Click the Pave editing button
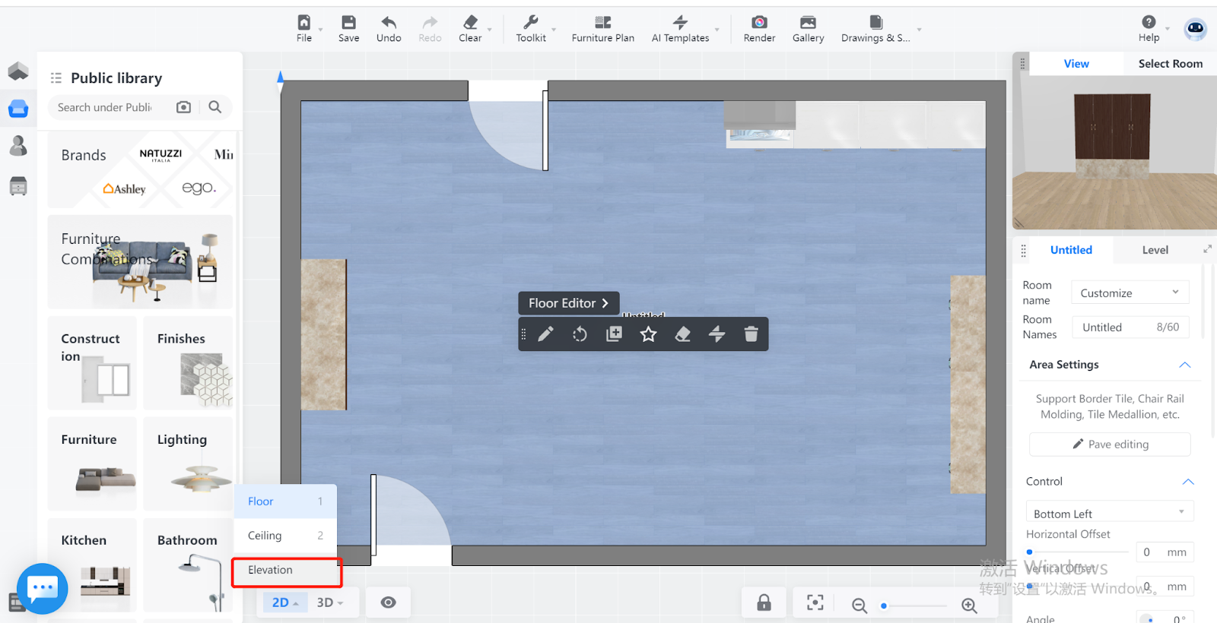 coord(1110,444)
